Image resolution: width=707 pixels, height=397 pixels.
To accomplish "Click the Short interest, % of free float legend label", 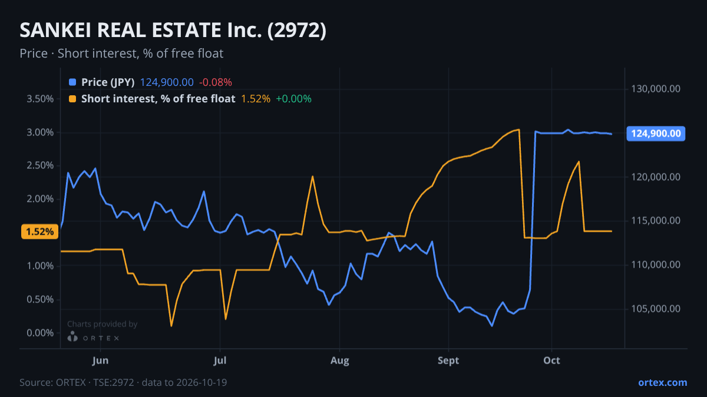I will click(158, 99).
